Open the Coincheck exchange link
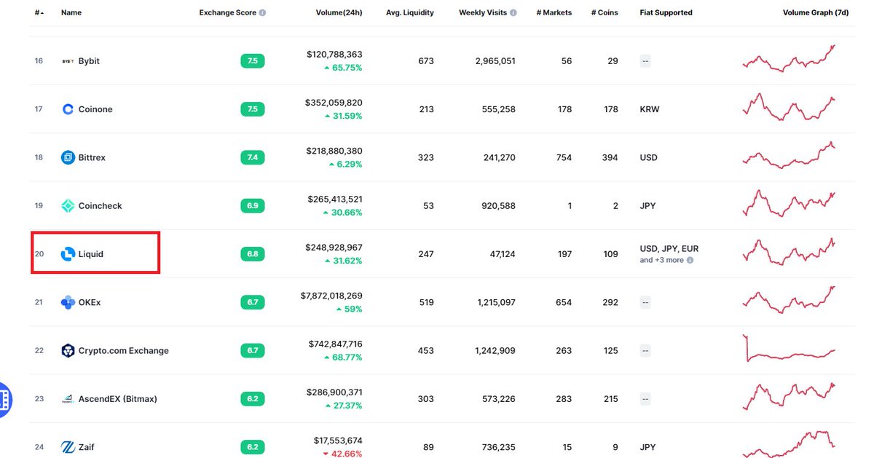 [101, 206]
